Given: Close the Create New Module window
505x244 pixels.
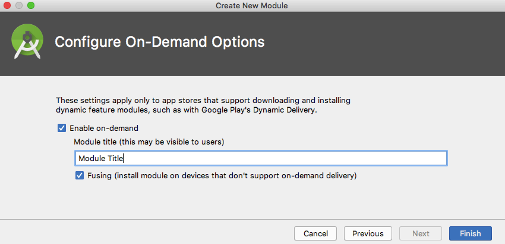Looking at the screenshot, I should (x=7, y=5).
